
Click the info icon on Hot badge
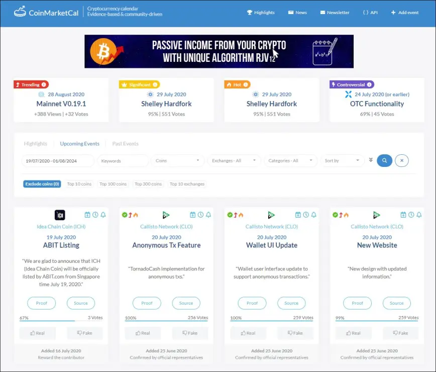(x=246, y=84)
